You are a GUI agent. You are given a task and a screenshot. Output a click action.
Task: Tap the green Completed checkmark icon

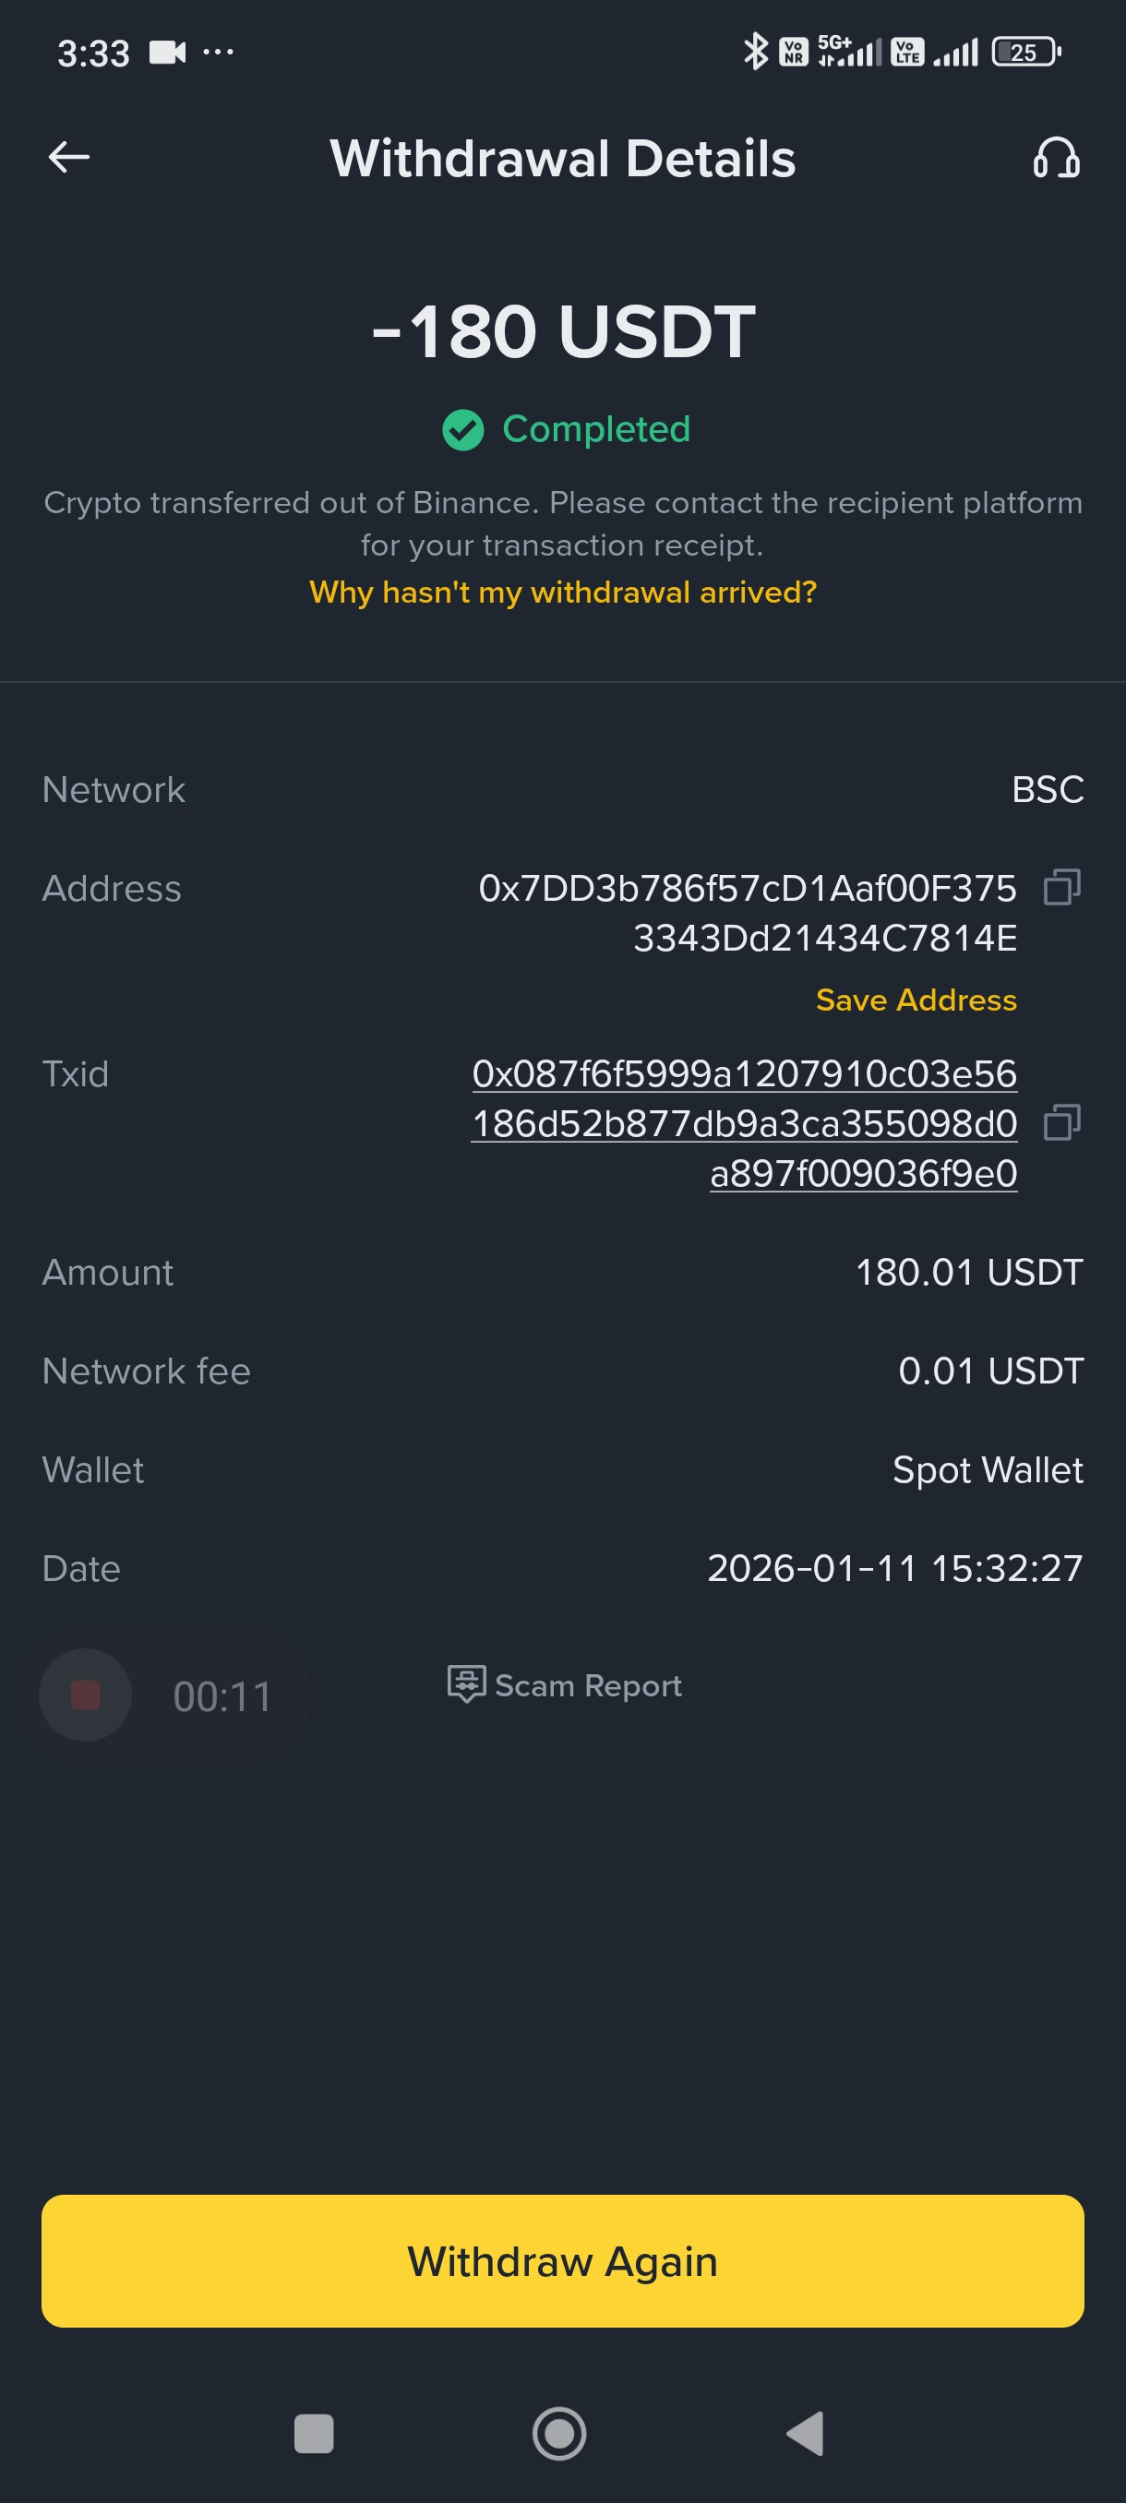point(462,429)
